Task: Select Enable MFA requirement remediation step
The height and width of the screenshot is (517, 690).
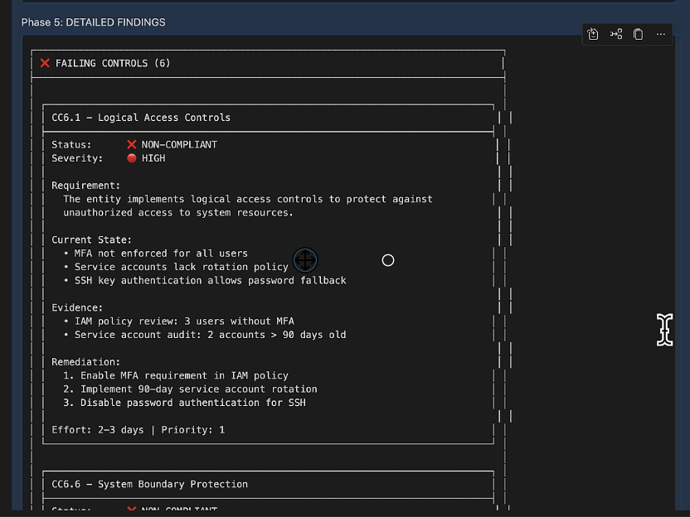Action: [184, 375]
